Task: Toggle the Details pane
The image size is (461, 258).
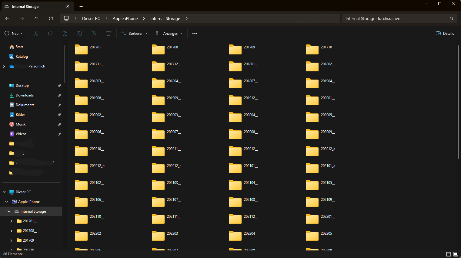Action: 445,34
